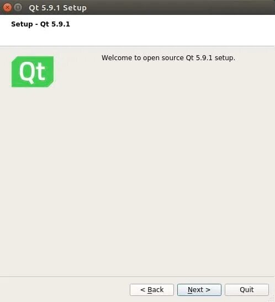Viewport: 275px width, 302px height.
Task: Quit the Qt 5.9.1 installer
Action: 247,290
